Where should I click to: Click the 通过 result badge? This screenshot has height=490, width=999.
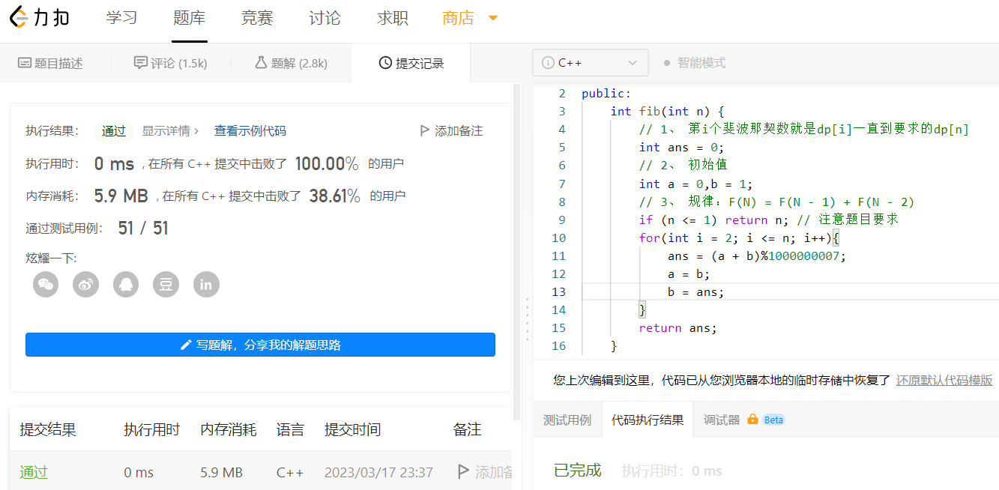coord(114,130)
